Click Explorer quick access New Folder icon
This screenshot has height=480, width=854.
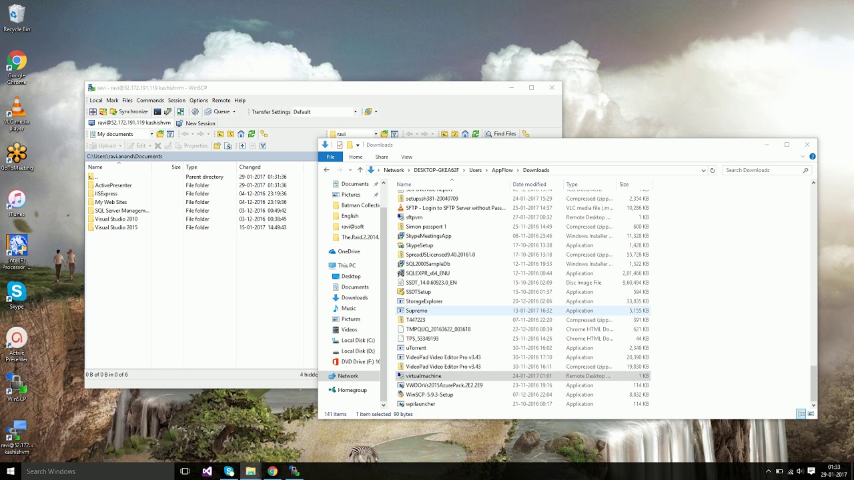pos(349,145)
